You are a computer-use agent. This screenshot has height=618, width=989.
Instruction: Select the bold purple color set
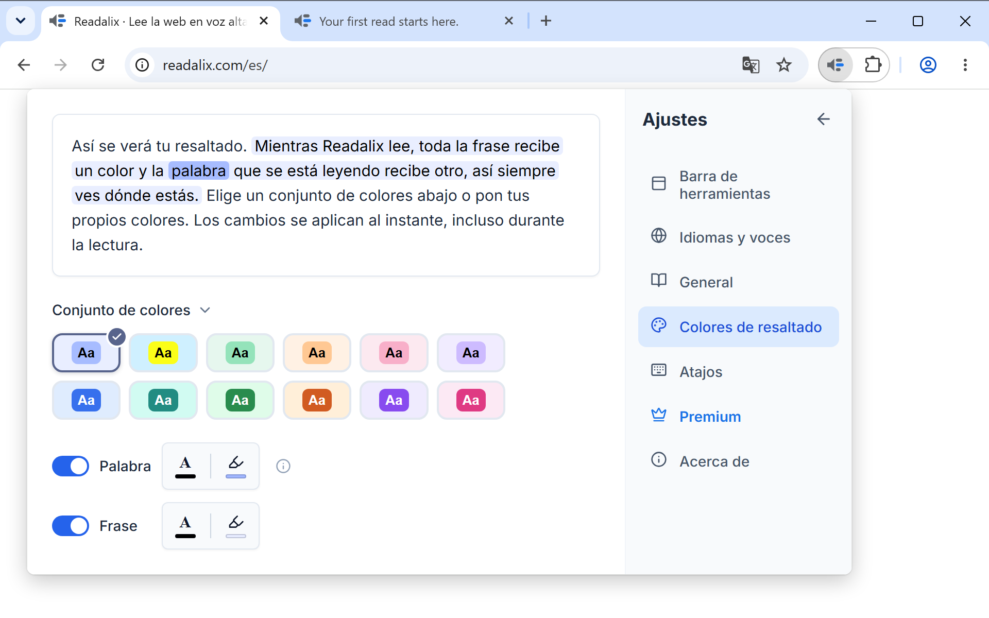coord(394,400)
